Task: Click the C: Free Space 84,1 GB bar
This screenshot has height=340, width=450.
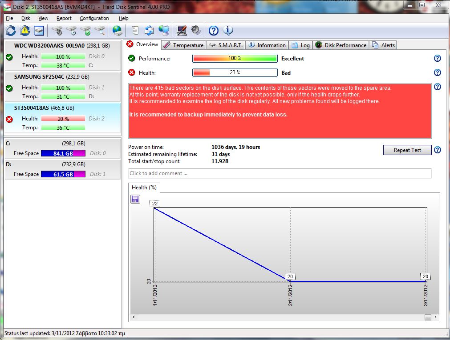Action: (x=63, y=153)
